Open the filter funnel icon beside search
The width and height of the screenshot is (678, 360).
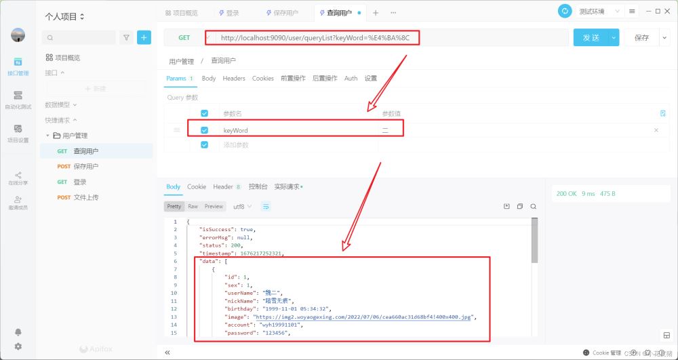[x=126, y=37]
